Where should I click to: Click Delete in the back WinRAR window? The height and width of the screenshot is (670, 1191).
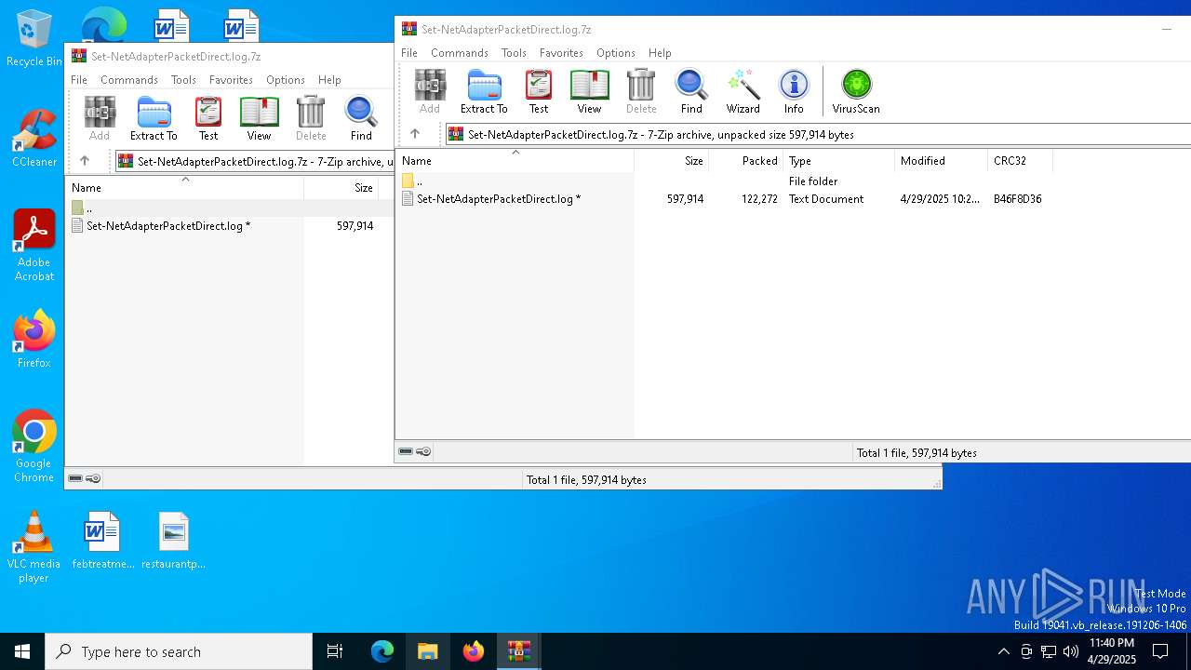pyautogui.click(x=311, y=118)
